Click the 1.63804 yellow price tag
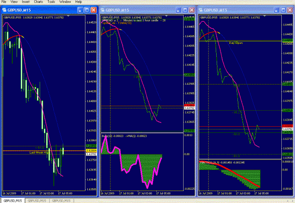 (92, 150)
